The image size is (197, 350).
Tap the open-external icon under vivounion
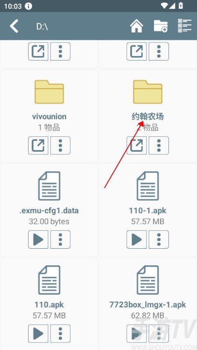pos(38,146)
